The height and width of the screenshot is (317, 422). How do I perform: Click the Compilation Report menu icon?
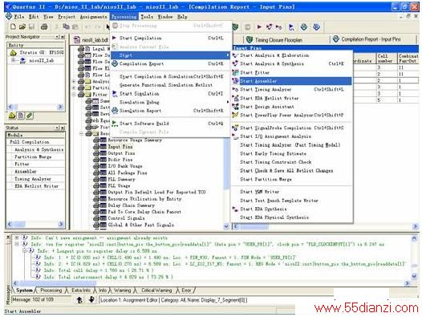(x=115, y=64)
